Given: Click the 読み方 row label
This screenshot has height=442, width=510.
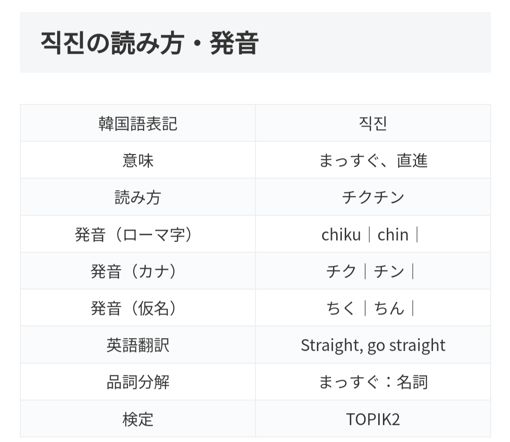Looking at the screenshot, I should coord(138,197).
